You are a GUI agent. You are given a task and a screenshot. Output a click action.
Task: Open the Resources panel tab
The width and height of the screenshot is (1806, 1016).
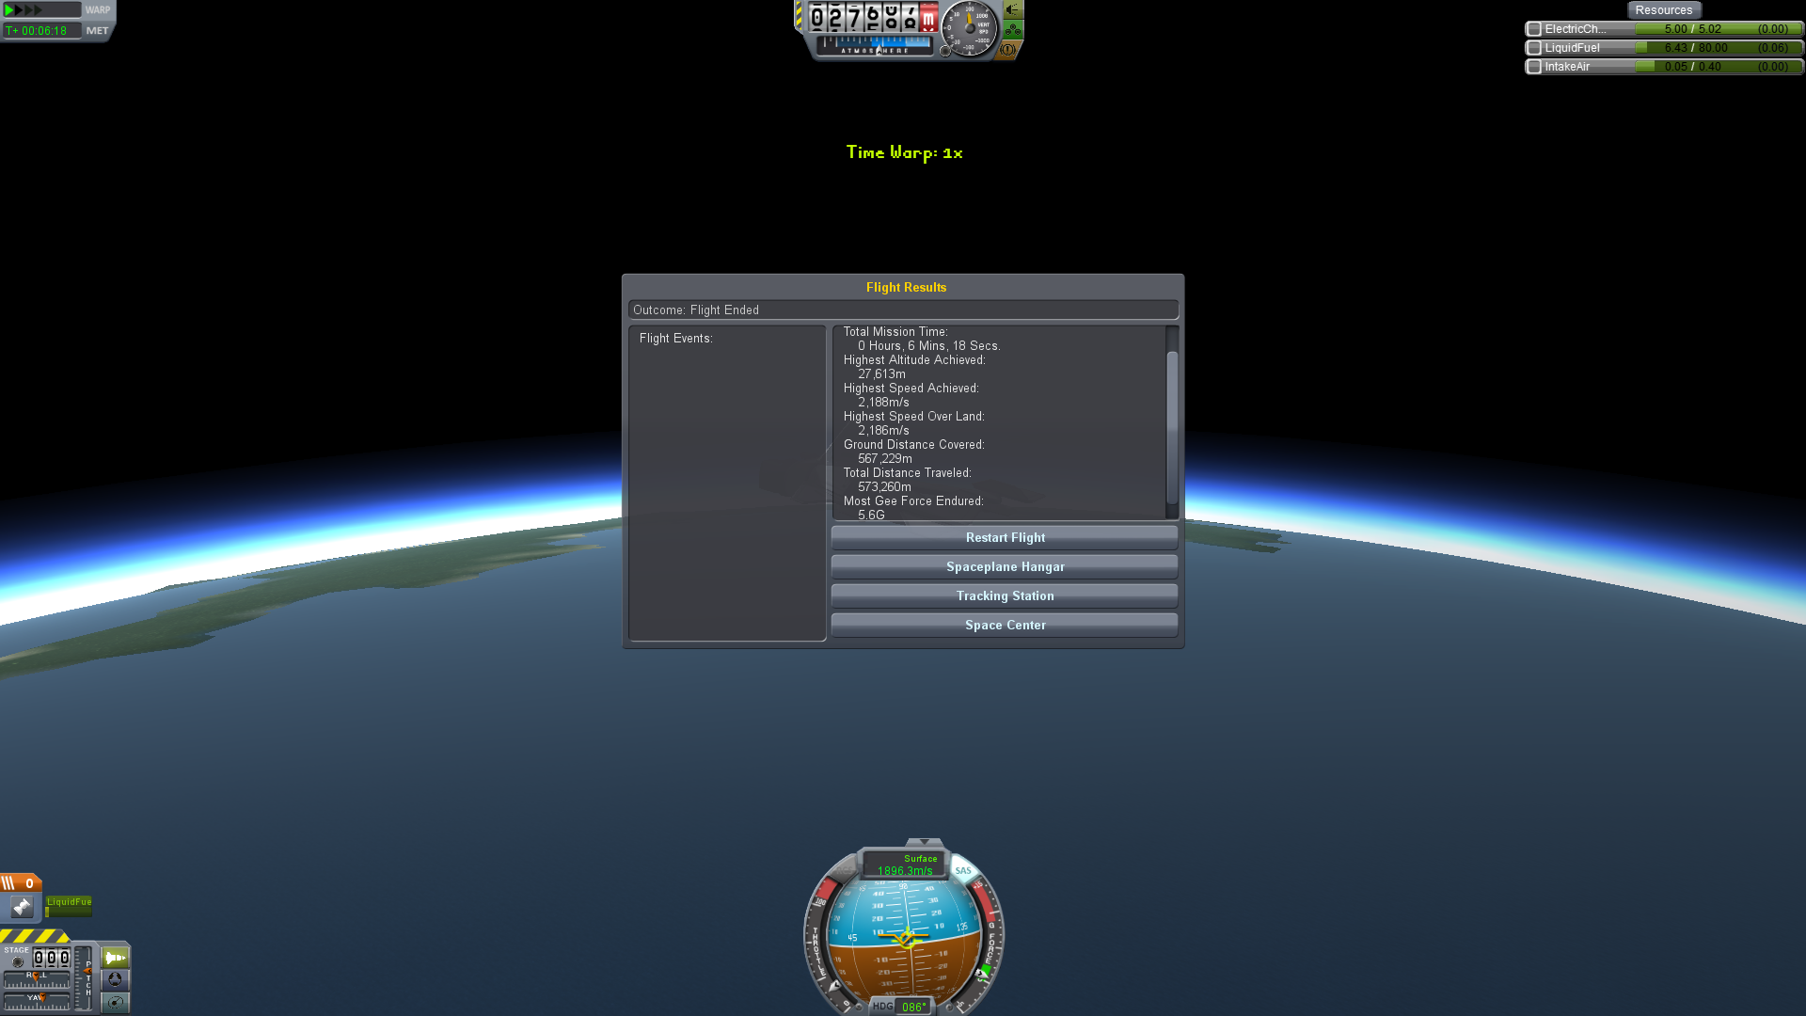tap(1663, 10)
